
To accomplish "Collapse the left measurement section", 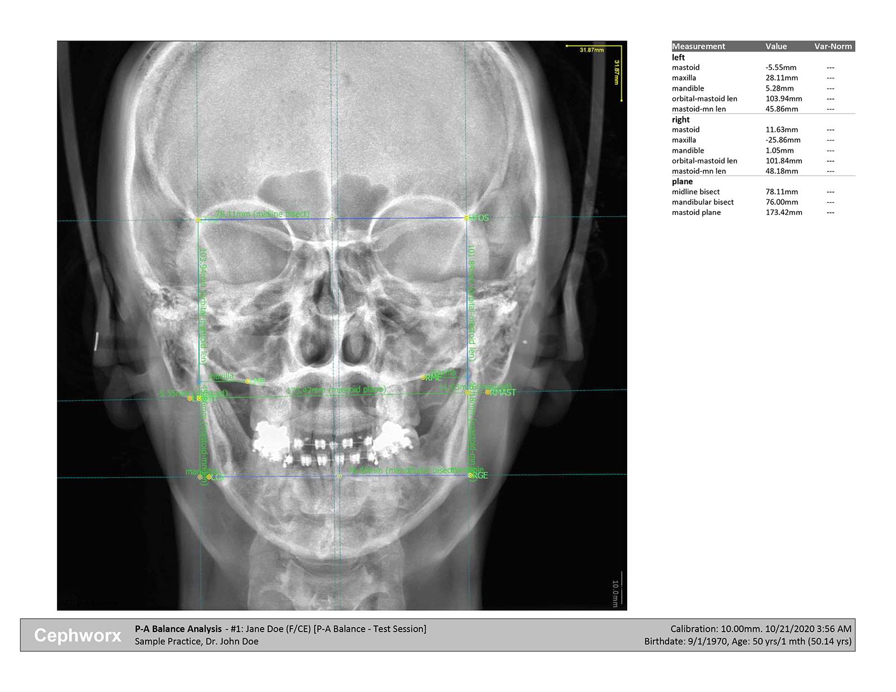I will pos(679,57).
